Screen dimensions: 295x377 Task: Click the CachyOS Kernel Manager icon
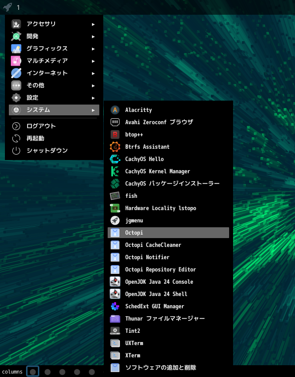[x=115, y=171]
